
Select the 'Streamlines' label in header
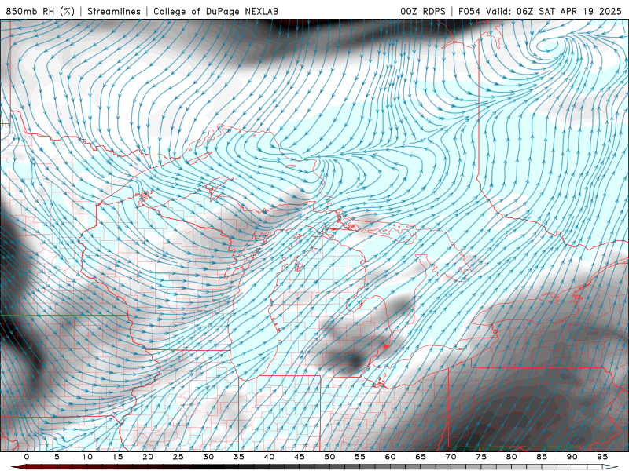click(x=114, y=11)
